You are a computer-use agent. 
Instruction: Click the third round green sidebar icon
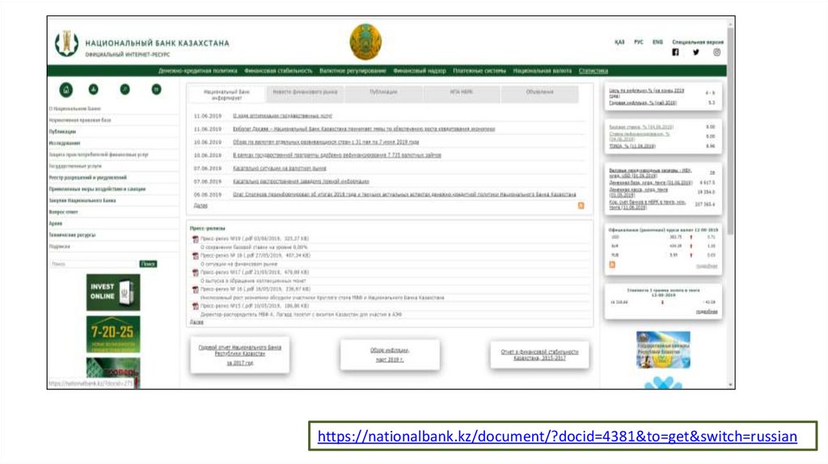[125, 89]
